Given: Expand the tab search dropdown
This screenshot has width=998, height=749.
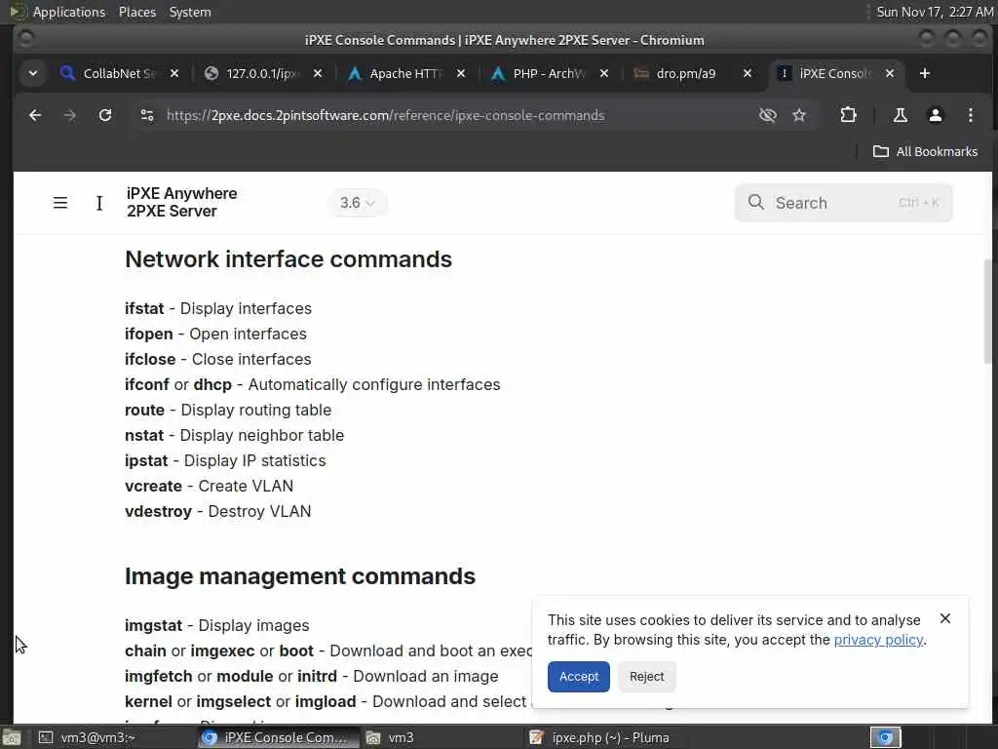Looking at the screenshot, I should click(33, 73).
